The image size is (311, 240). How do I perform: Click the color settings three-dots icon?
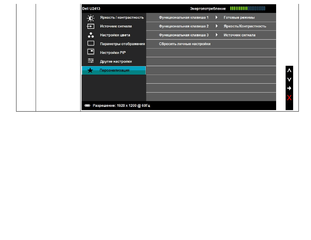tap(91, 35)
